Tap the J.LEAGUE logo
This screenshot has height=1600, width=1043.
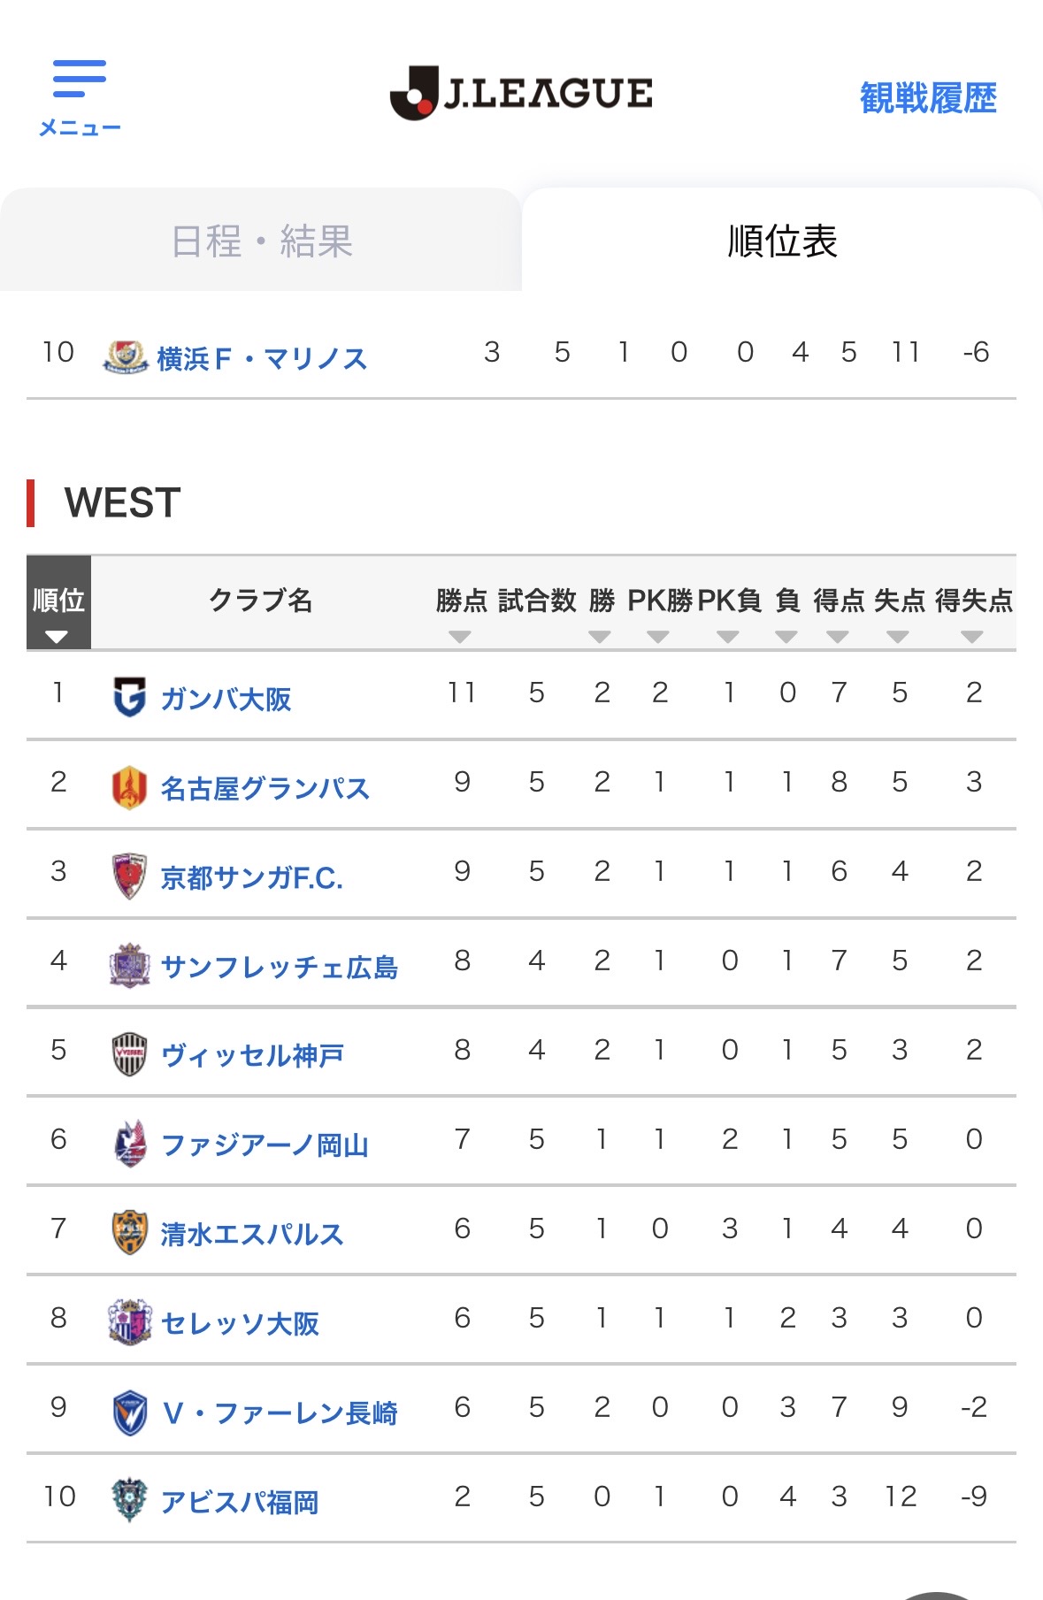(521, 93)
